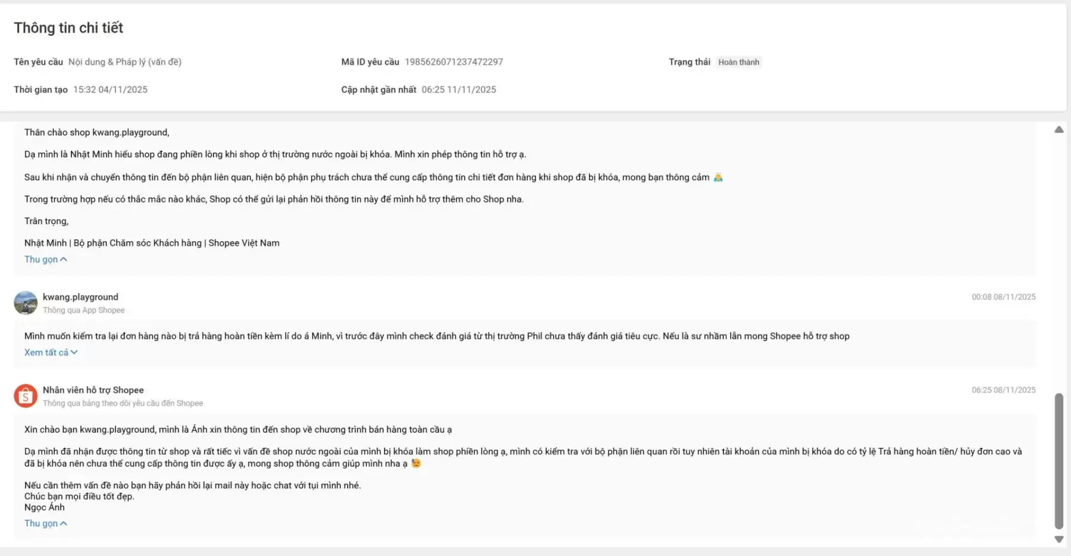Click the 06:25 08/11/2025 message timestamp

click(1003, 390)
